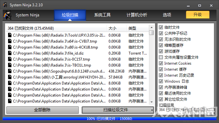219x123 pixels.
Task: Switch to the 系统工具 tab
Action: click(x=102, y=15)
